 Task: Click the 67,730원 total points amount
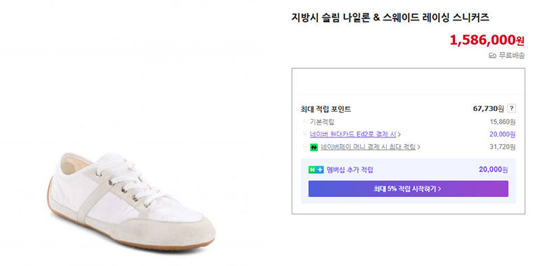tap(488, 109)
